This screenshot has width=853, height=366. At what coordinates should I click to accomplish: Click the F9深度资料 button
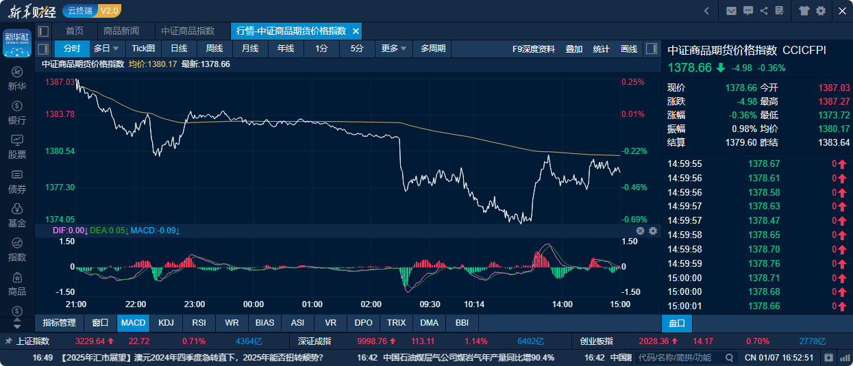click(534, 49)
